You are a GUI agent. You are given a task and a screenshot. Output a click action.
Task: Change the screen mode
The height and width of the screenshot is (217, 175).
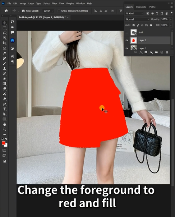(x=4, y=156)
